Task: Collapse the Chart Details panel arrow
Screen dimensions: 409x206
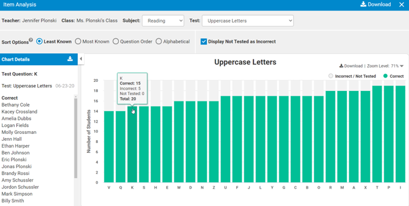Action: [x=81, y=59]
